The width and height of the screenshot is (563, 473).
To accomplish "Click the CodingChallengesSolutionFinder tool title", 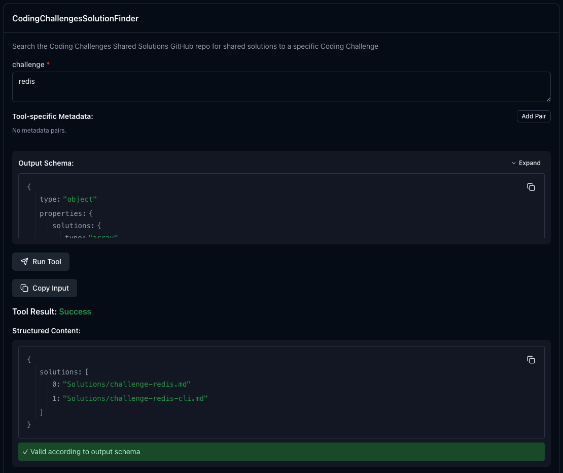I will (76, 18).
